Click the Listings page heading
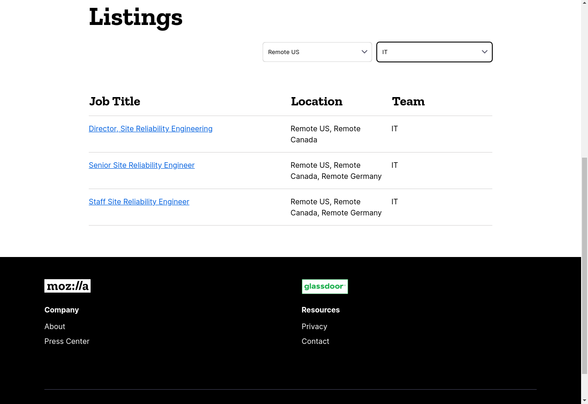The height and width of the screenshot is (404, 588). (135, 17)
